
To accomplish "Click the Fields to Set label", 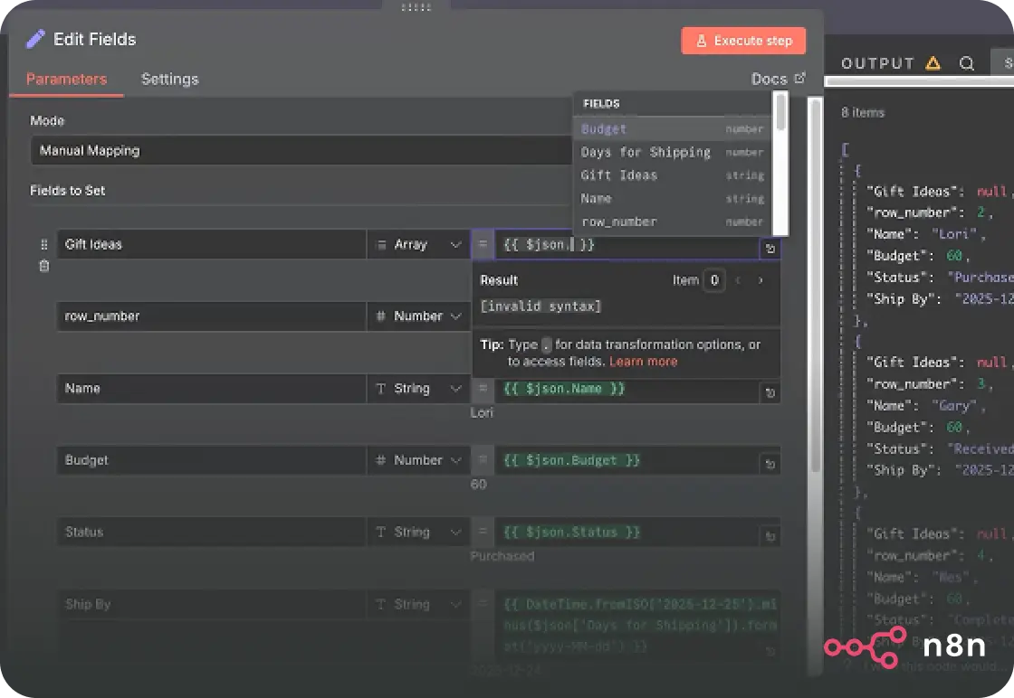I will click(x=67, y=191).
